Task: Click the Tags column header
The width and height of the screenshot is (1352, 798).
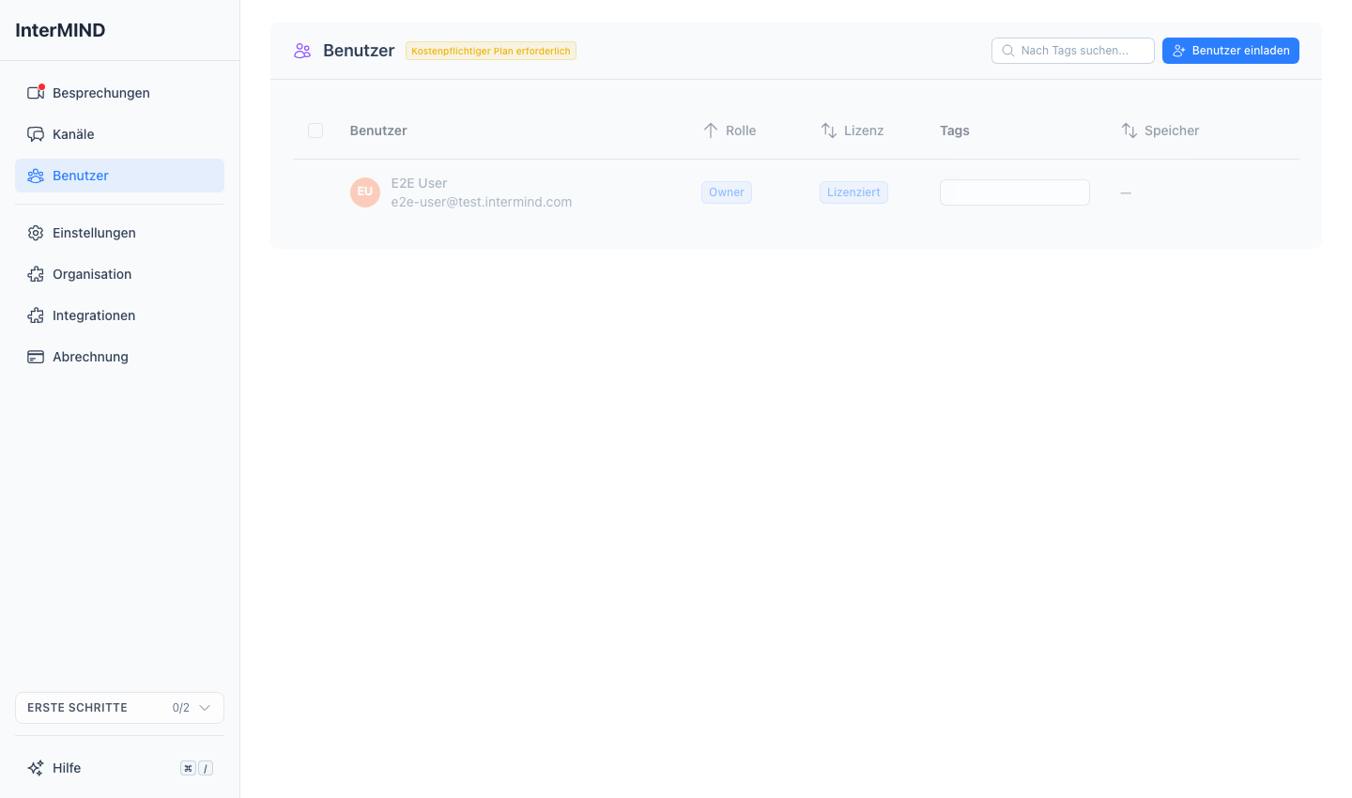Action: coord(955,130)
